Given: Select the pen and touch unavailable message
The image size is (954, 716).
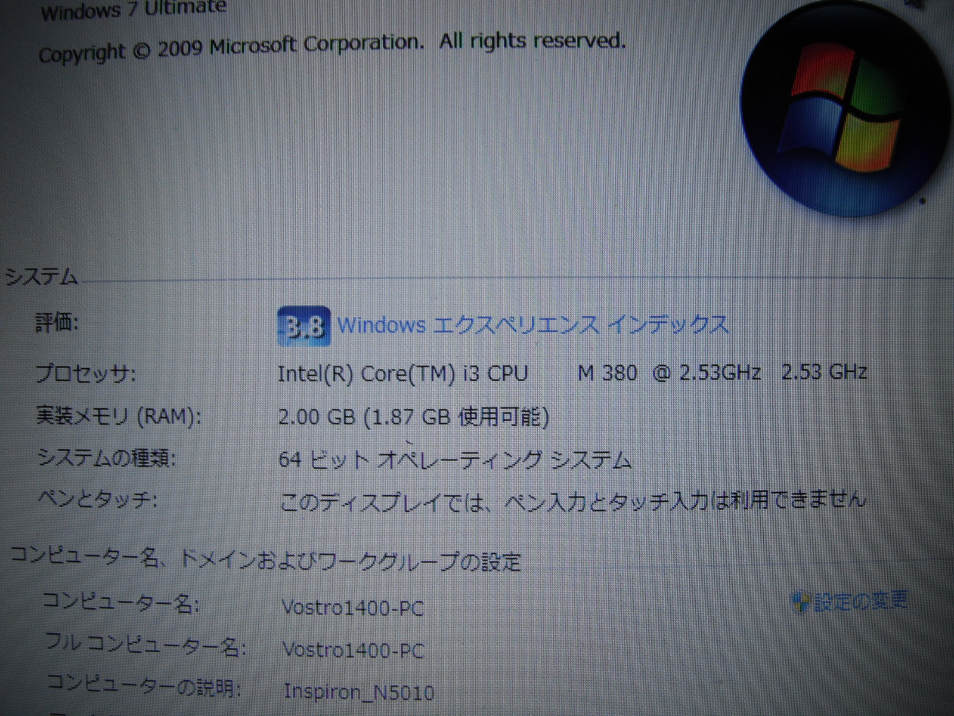Looking at the screenshot, I should 572,501.
